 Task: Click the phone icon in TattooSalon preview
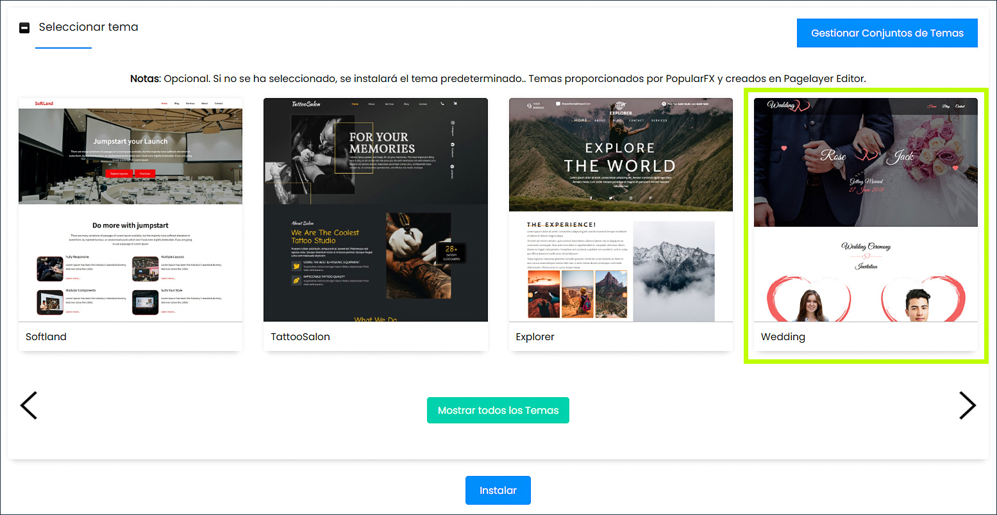pyautogui.click(x=442, y=104)
